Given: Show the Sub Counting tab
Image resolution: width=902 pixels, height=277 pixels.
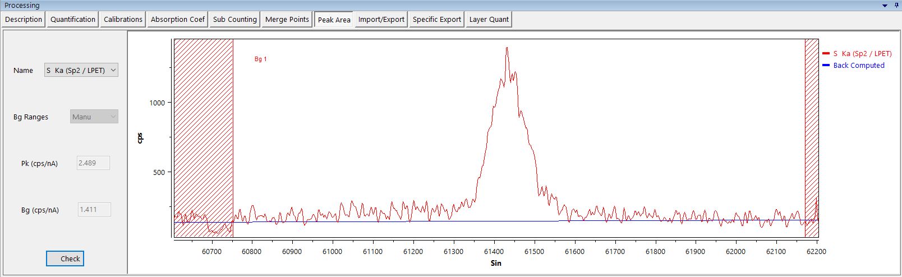Looking at the screenshot, I should [x=234, y=20].
